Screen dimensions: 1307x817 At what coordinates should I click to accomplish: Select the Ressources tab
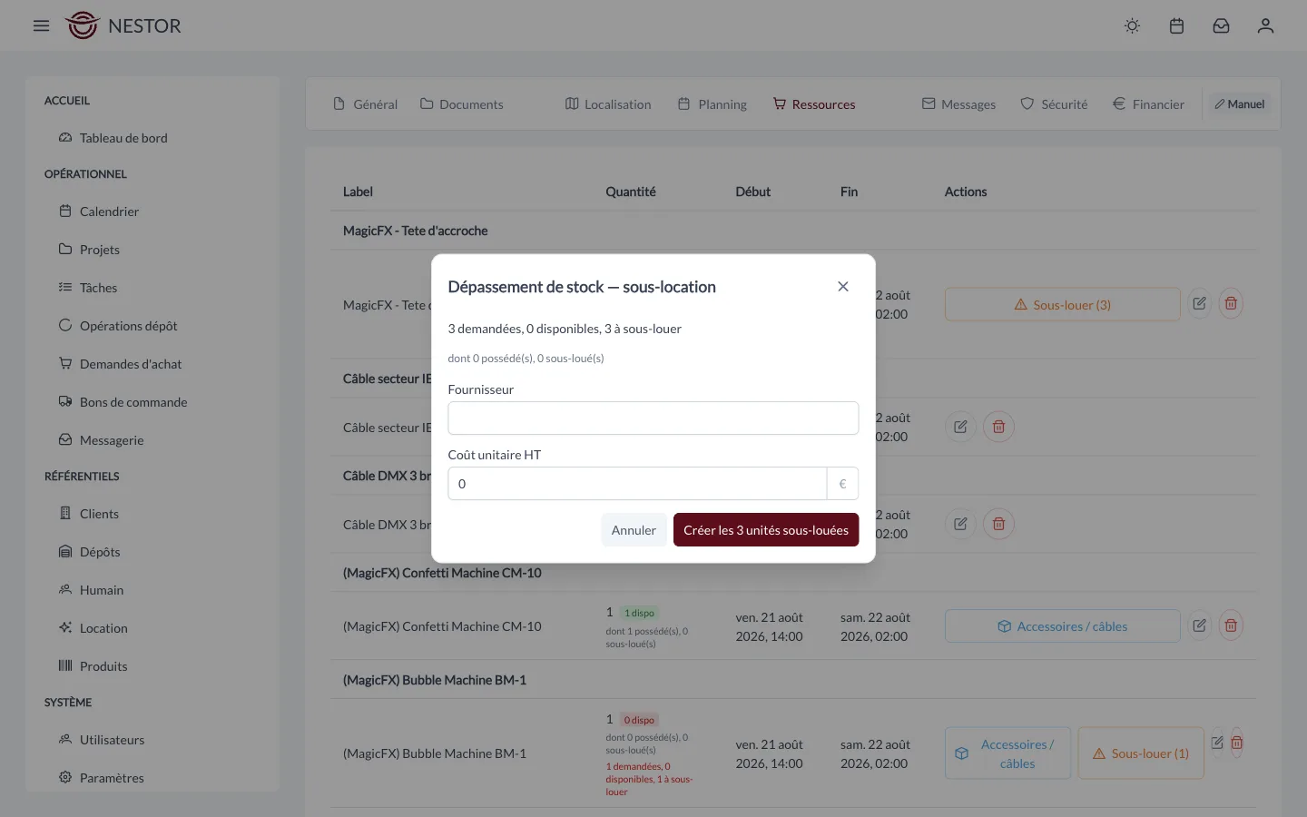814,104
